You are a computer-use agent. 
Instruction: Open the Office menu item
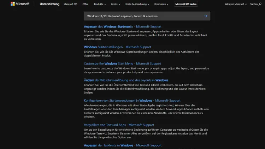(x=86, y=4)
